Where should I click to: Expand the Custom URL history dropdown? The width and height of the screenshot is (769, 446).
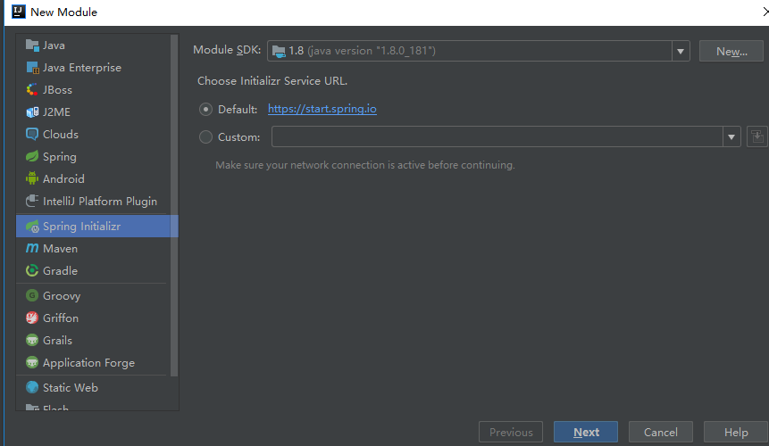pyautogui.click(x=731, y=136)
